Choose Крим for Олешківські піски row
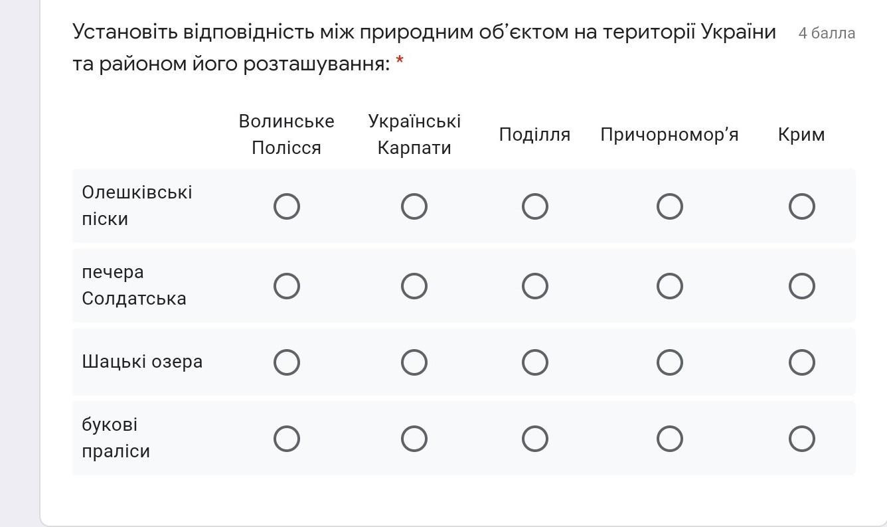The width and height of the screenshot is (887, 527). 801,206
